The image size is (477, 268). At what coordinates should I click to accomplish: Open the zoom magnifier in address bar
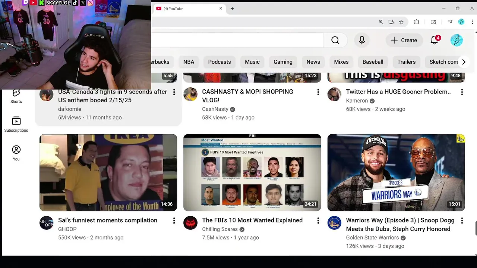tap(381, 22)
